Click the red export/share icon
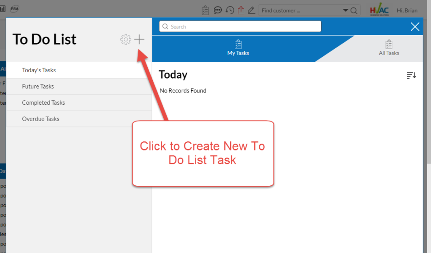Screen dimensions: 431x253 point(241,10)
